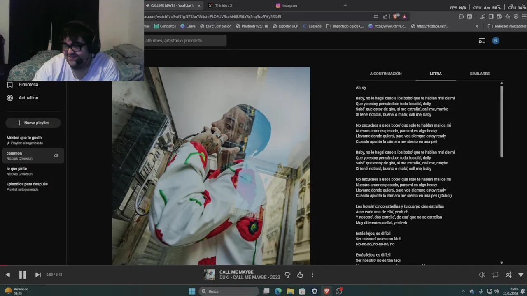Viewport: 527px width, 296px height.
Task: Open the Importado desde G... bookmarks folder
Action: [345, 26]
